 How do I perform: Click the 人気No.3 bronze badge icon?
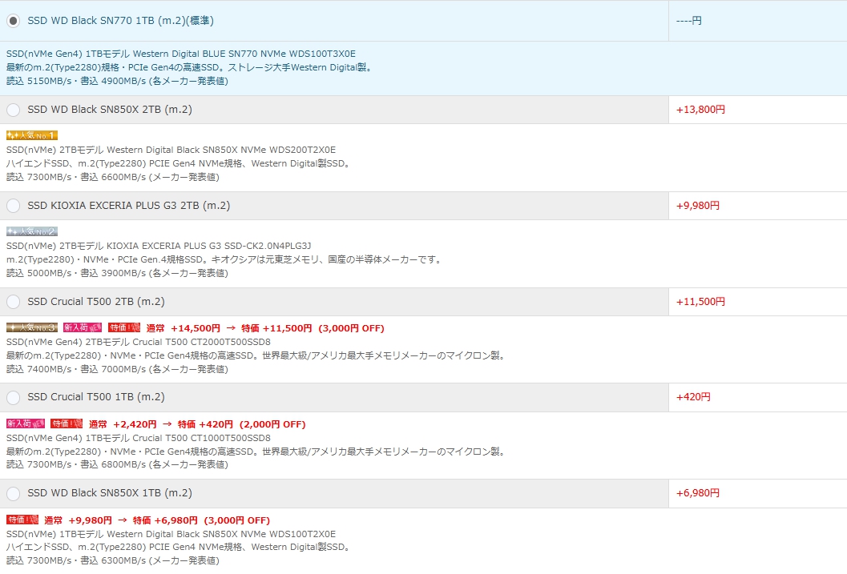(32, 327)
